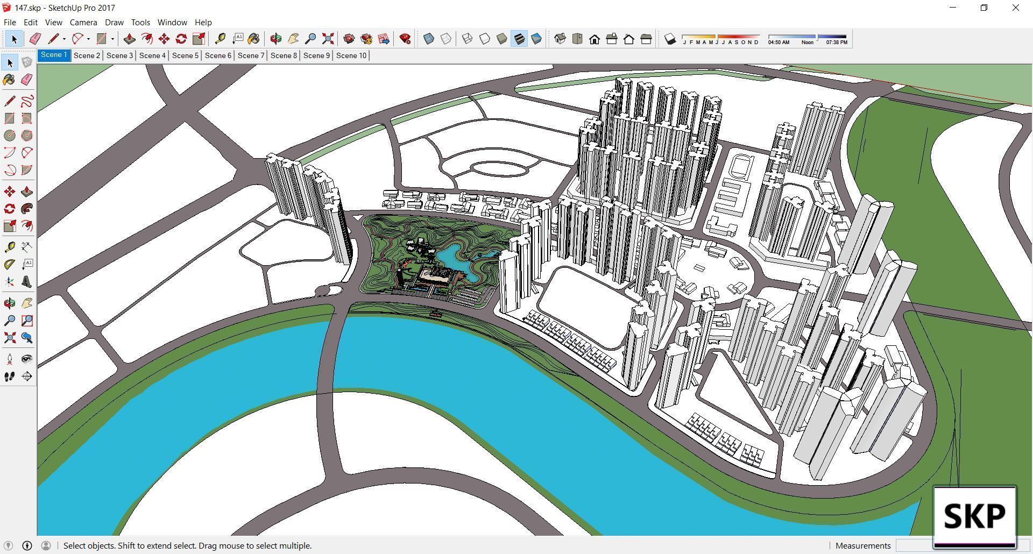Open the Camera menu
1033x554 pixels.
tap(83, 23)
